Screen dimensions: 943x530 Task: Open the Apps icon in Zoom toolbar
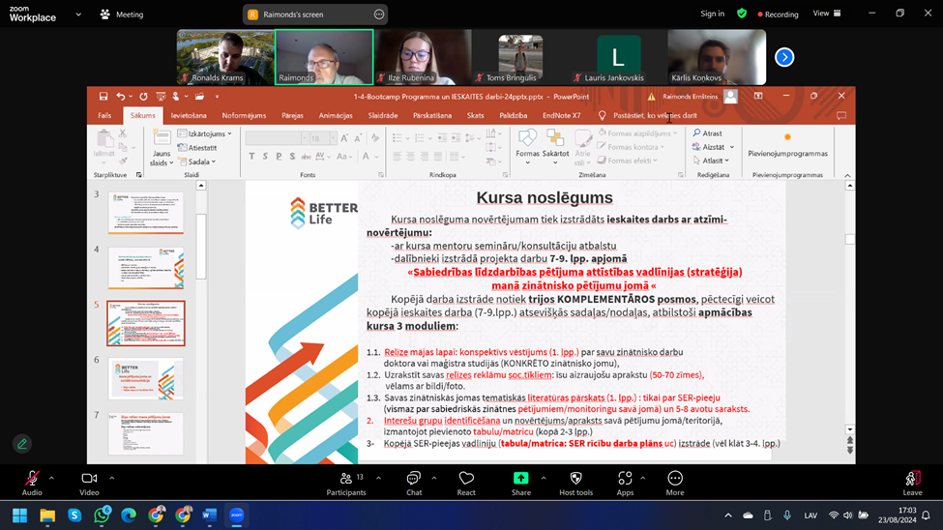click(x=625, y=479)
